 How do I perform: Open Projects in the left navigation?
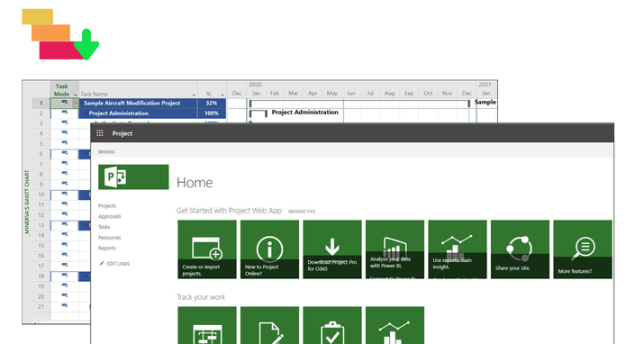[x=107, y=206]
